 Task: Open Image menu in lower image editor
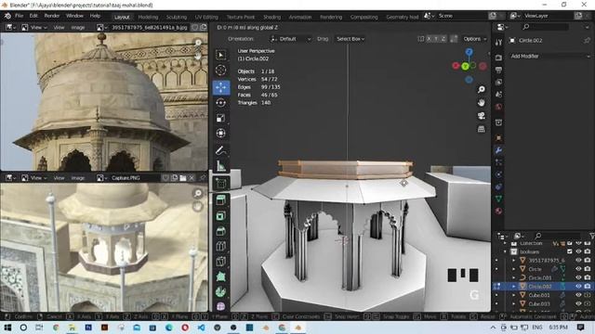[78, 177]
